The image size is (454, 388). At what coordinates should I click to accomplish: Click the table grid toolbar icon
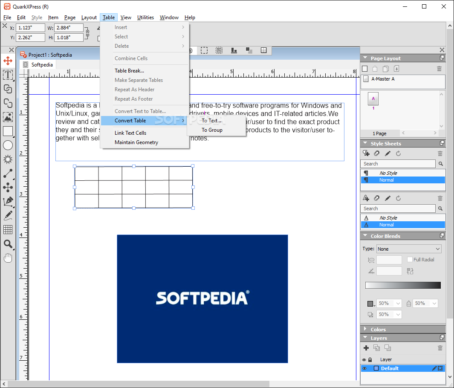tap(263, 50)
